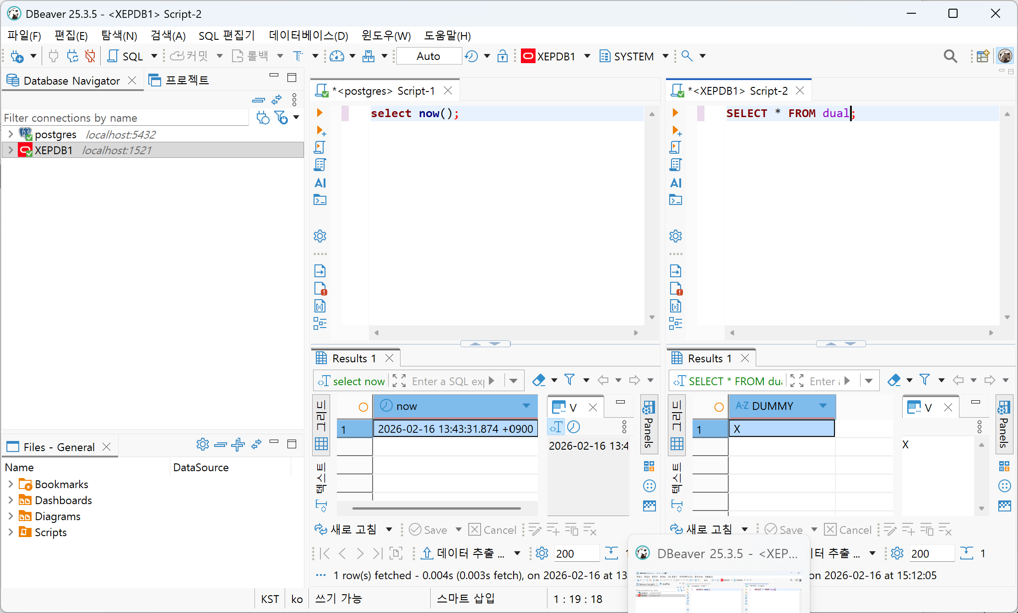Toggle the Panels button in Script-2 results
1018x613 pixels.
pos(1004,425)
